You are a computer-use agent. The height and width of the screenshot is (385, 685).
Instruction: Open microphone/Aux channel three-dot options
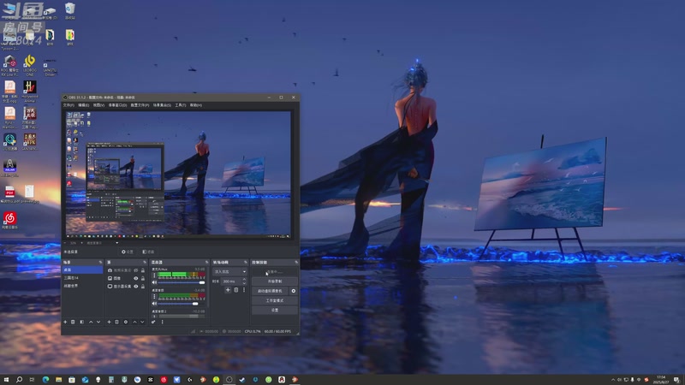pyautogui.click(x=154, y=275)
